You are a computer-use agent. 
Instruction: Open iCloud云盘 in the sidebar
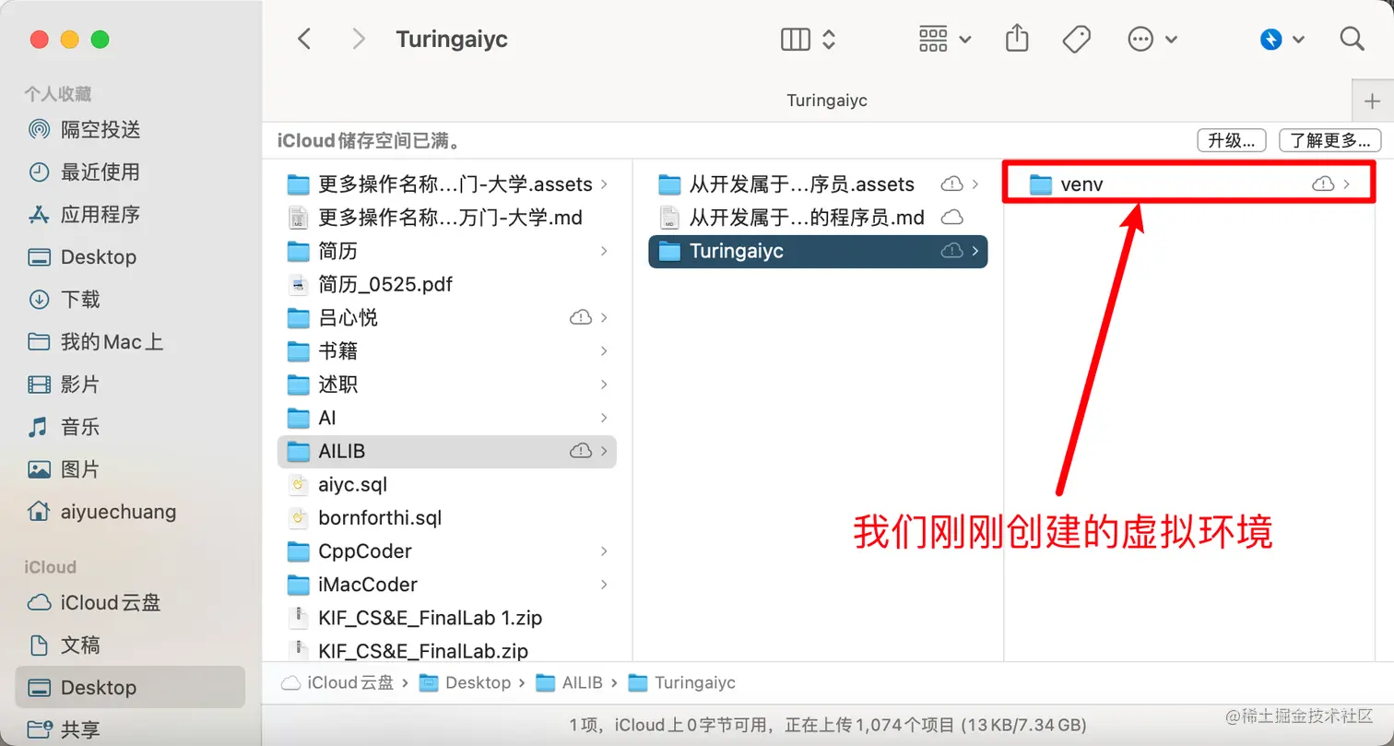pyautogui.click(x=130, y=602)
